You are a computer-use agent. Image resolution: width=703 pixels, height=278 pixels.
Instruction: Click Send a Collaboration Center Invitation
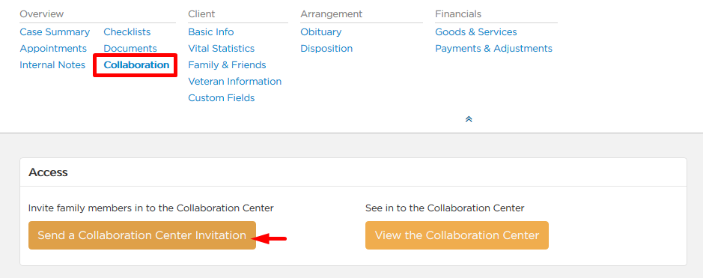click(142, 235)
